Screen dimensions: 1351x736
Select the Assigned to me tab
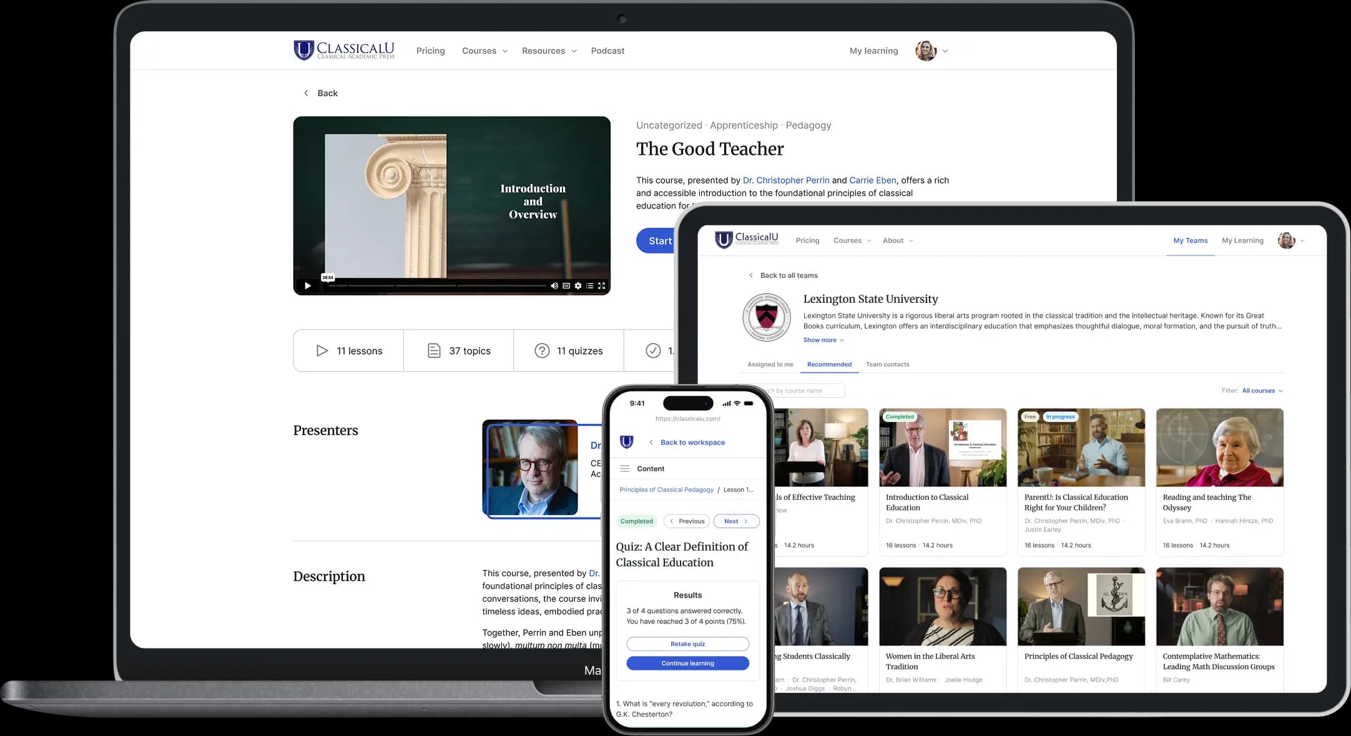click(770, 365)
